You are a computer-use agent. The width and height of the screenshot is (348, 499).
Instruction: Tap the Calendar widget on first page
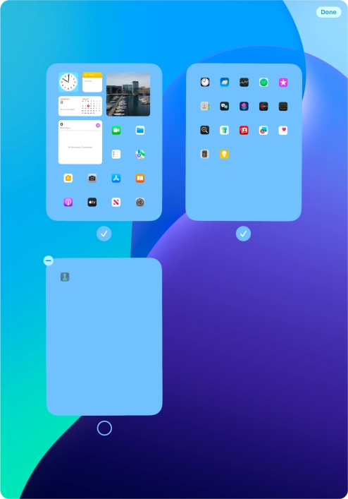tap(80, 106)
